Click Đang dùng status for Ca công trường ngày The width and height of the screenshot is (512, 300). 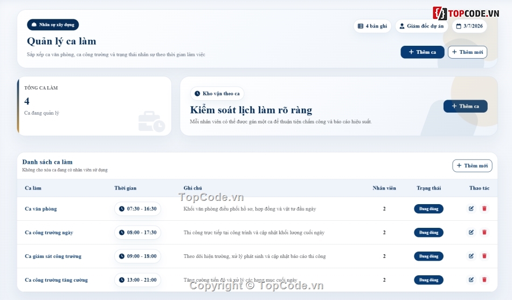coord(428,233)
